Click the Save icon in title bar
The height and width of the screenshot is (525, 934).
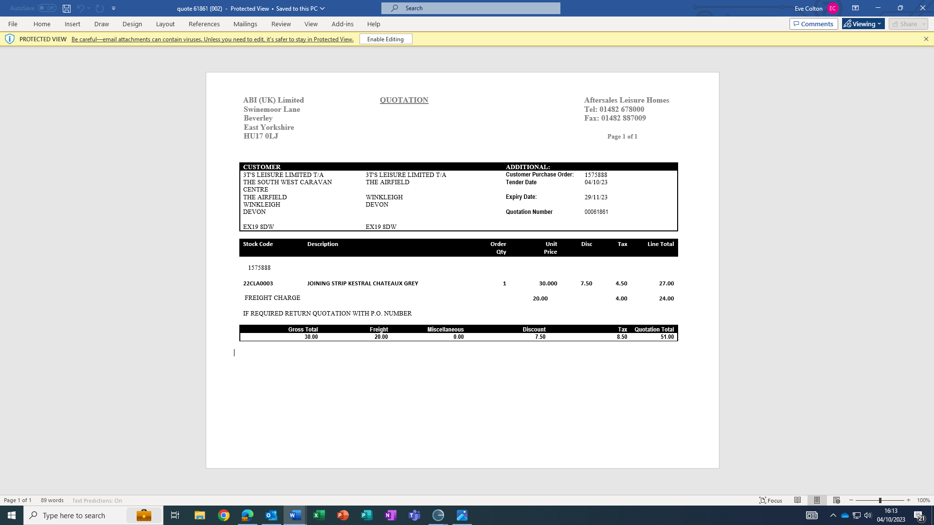click(67, 8)
